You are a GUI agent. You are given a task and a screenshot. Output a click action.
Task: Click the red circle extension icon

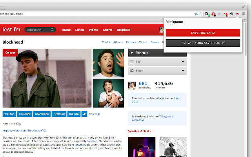click(x=214, y=14)
